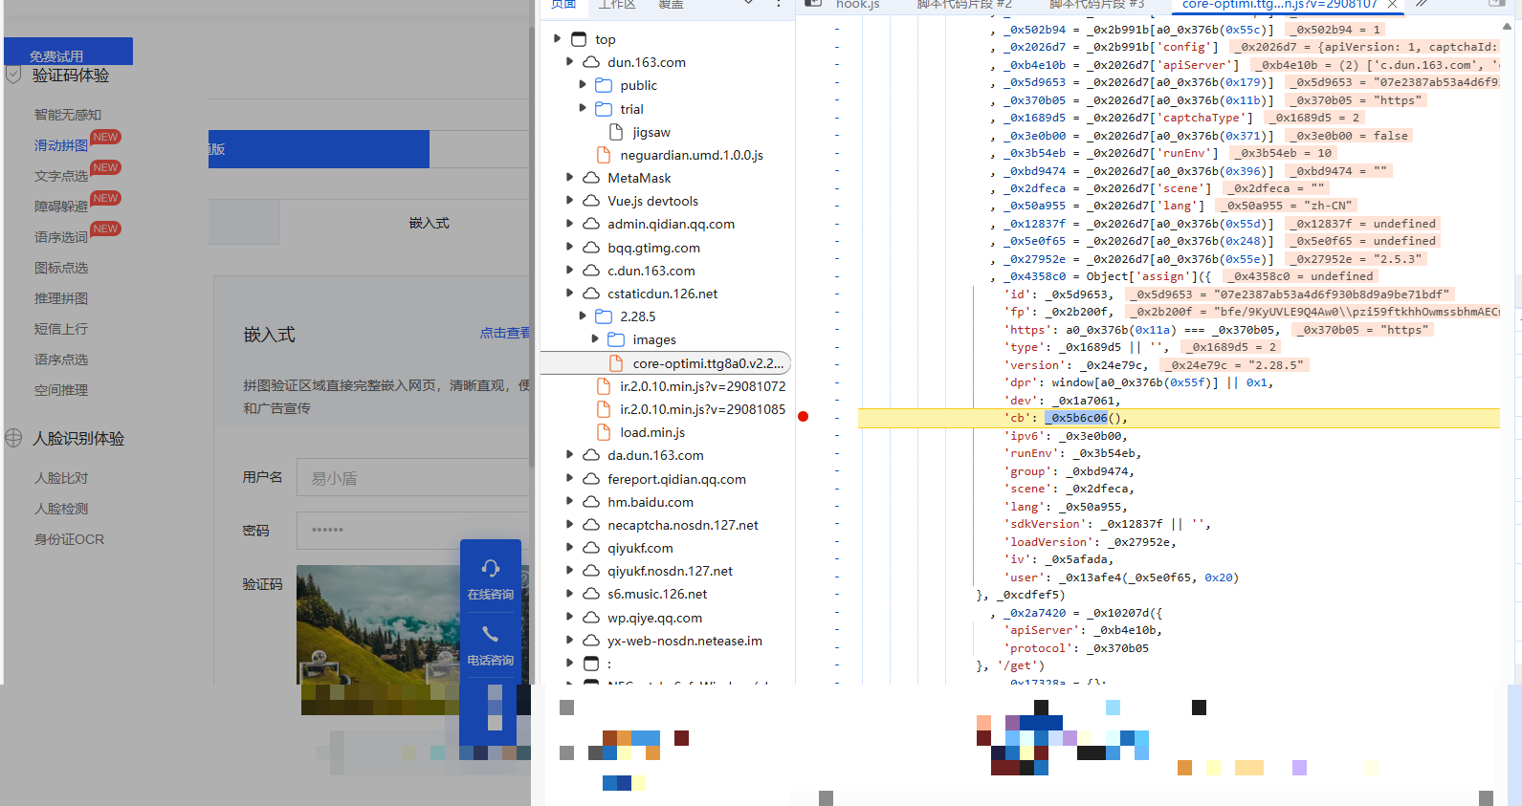This screenshot has width=1522, height=806.
Task: Switch to the hook.js tab
Action: coord(857,5)
